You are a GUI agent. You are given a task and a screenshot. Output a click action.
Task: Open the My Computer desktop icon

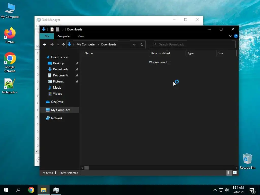(10, 10)
